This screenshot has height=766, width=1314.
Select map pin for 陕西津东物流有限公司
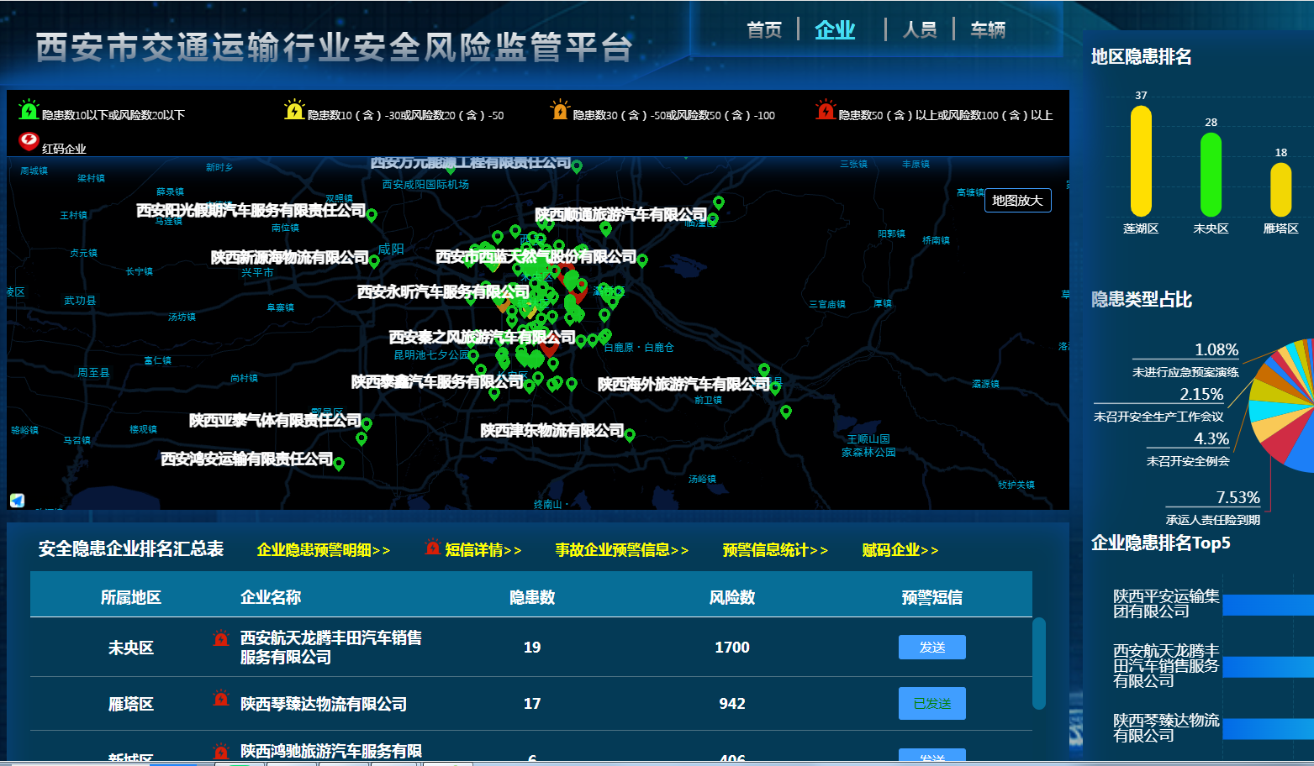[630, 435]
